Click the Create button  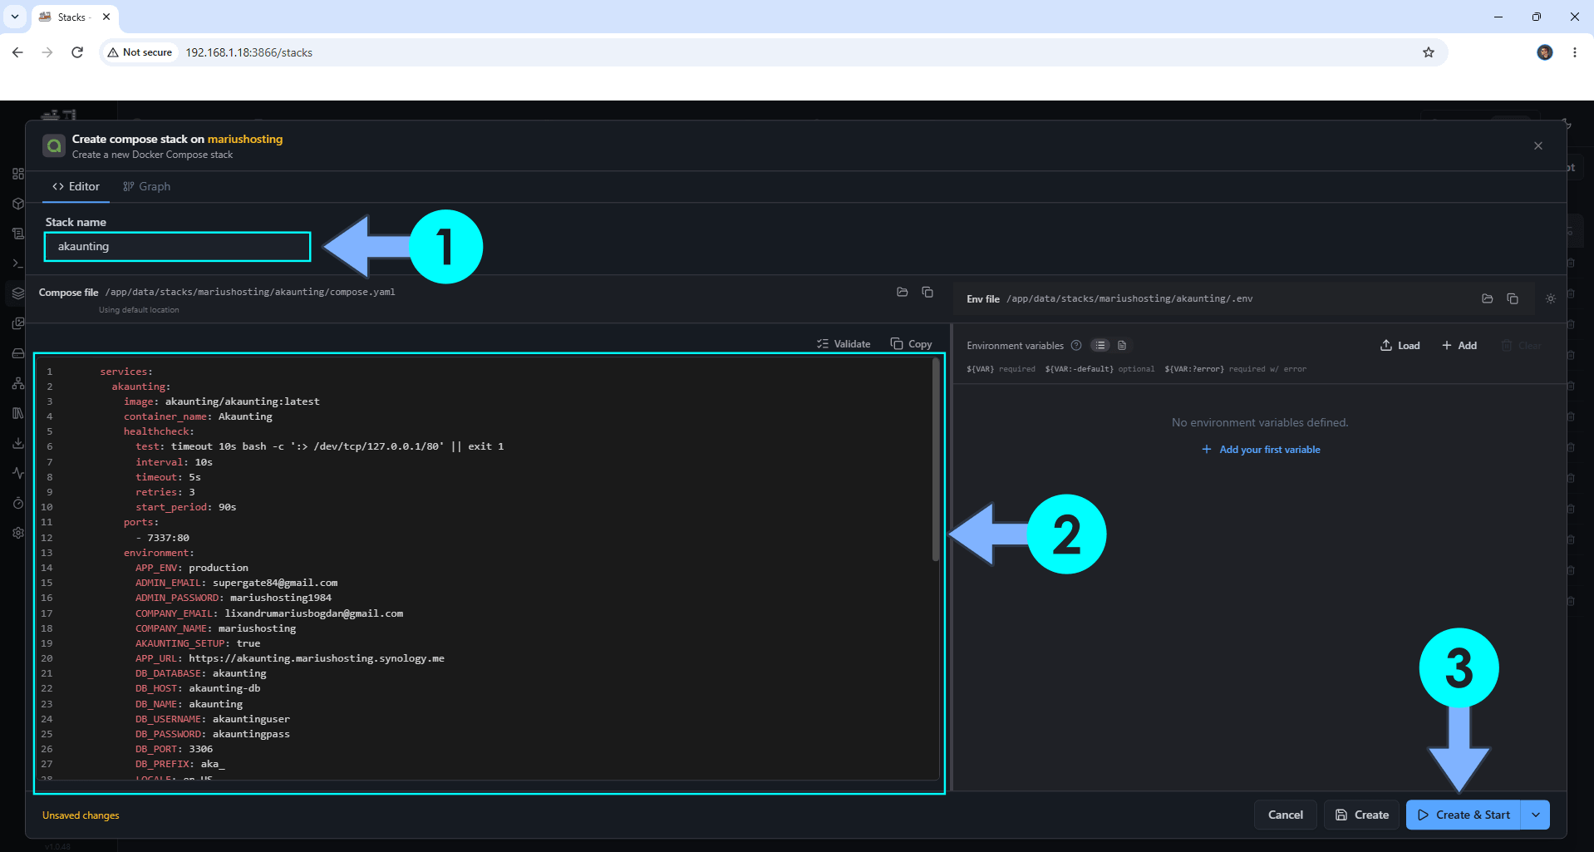[x=1361, y=815]
